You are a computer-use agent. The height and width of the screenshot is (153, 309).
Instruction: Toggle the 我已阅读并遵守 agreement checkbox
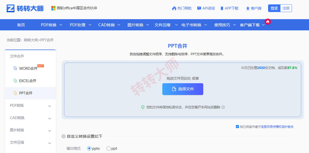237,126
